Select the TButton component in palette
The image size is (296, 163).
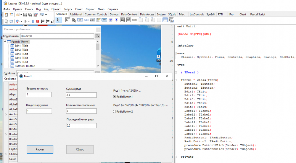[x=80, y=20]
